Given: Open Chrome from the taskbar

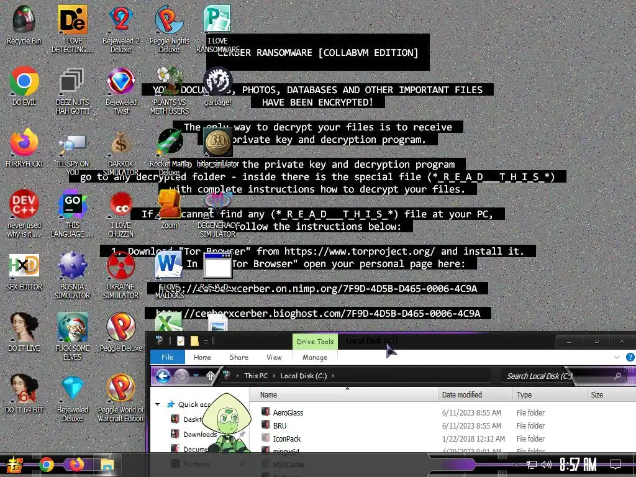Looking at the screenshot, I should tap(46, 465).
